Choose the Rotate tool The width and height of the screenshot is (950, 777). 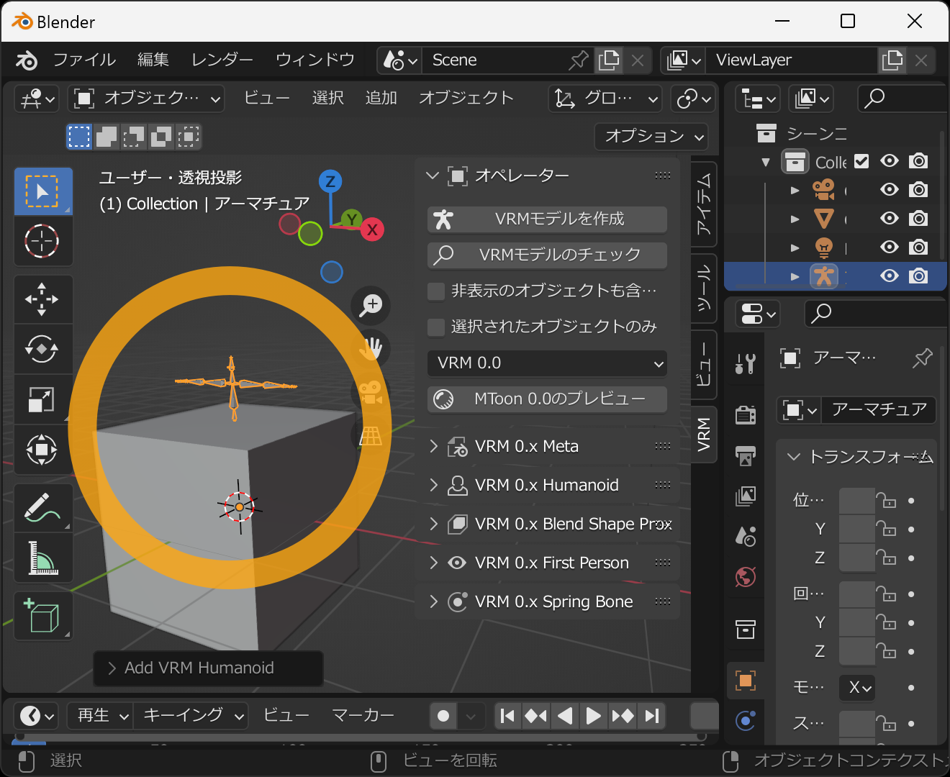(43, 349)
